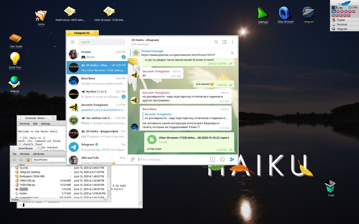Open the Trash desktop icon
The image size is (359, 224).
coord(330,186)
